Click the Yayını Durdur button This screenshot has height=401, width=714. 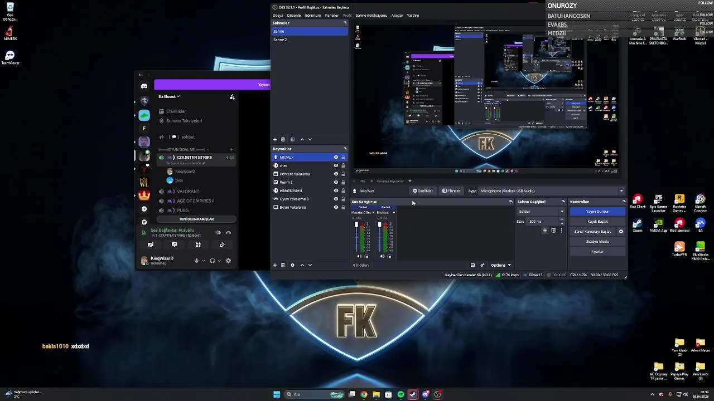pyautogui.click(x=597, y=212)
